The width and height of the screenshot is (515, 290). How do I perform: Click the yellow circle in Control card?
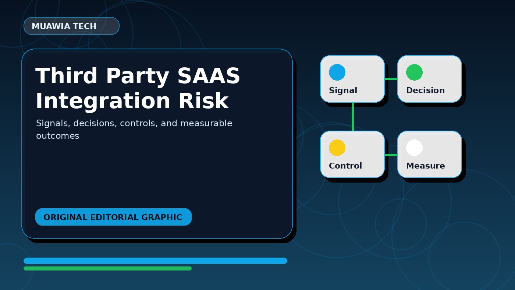(337, 148)
